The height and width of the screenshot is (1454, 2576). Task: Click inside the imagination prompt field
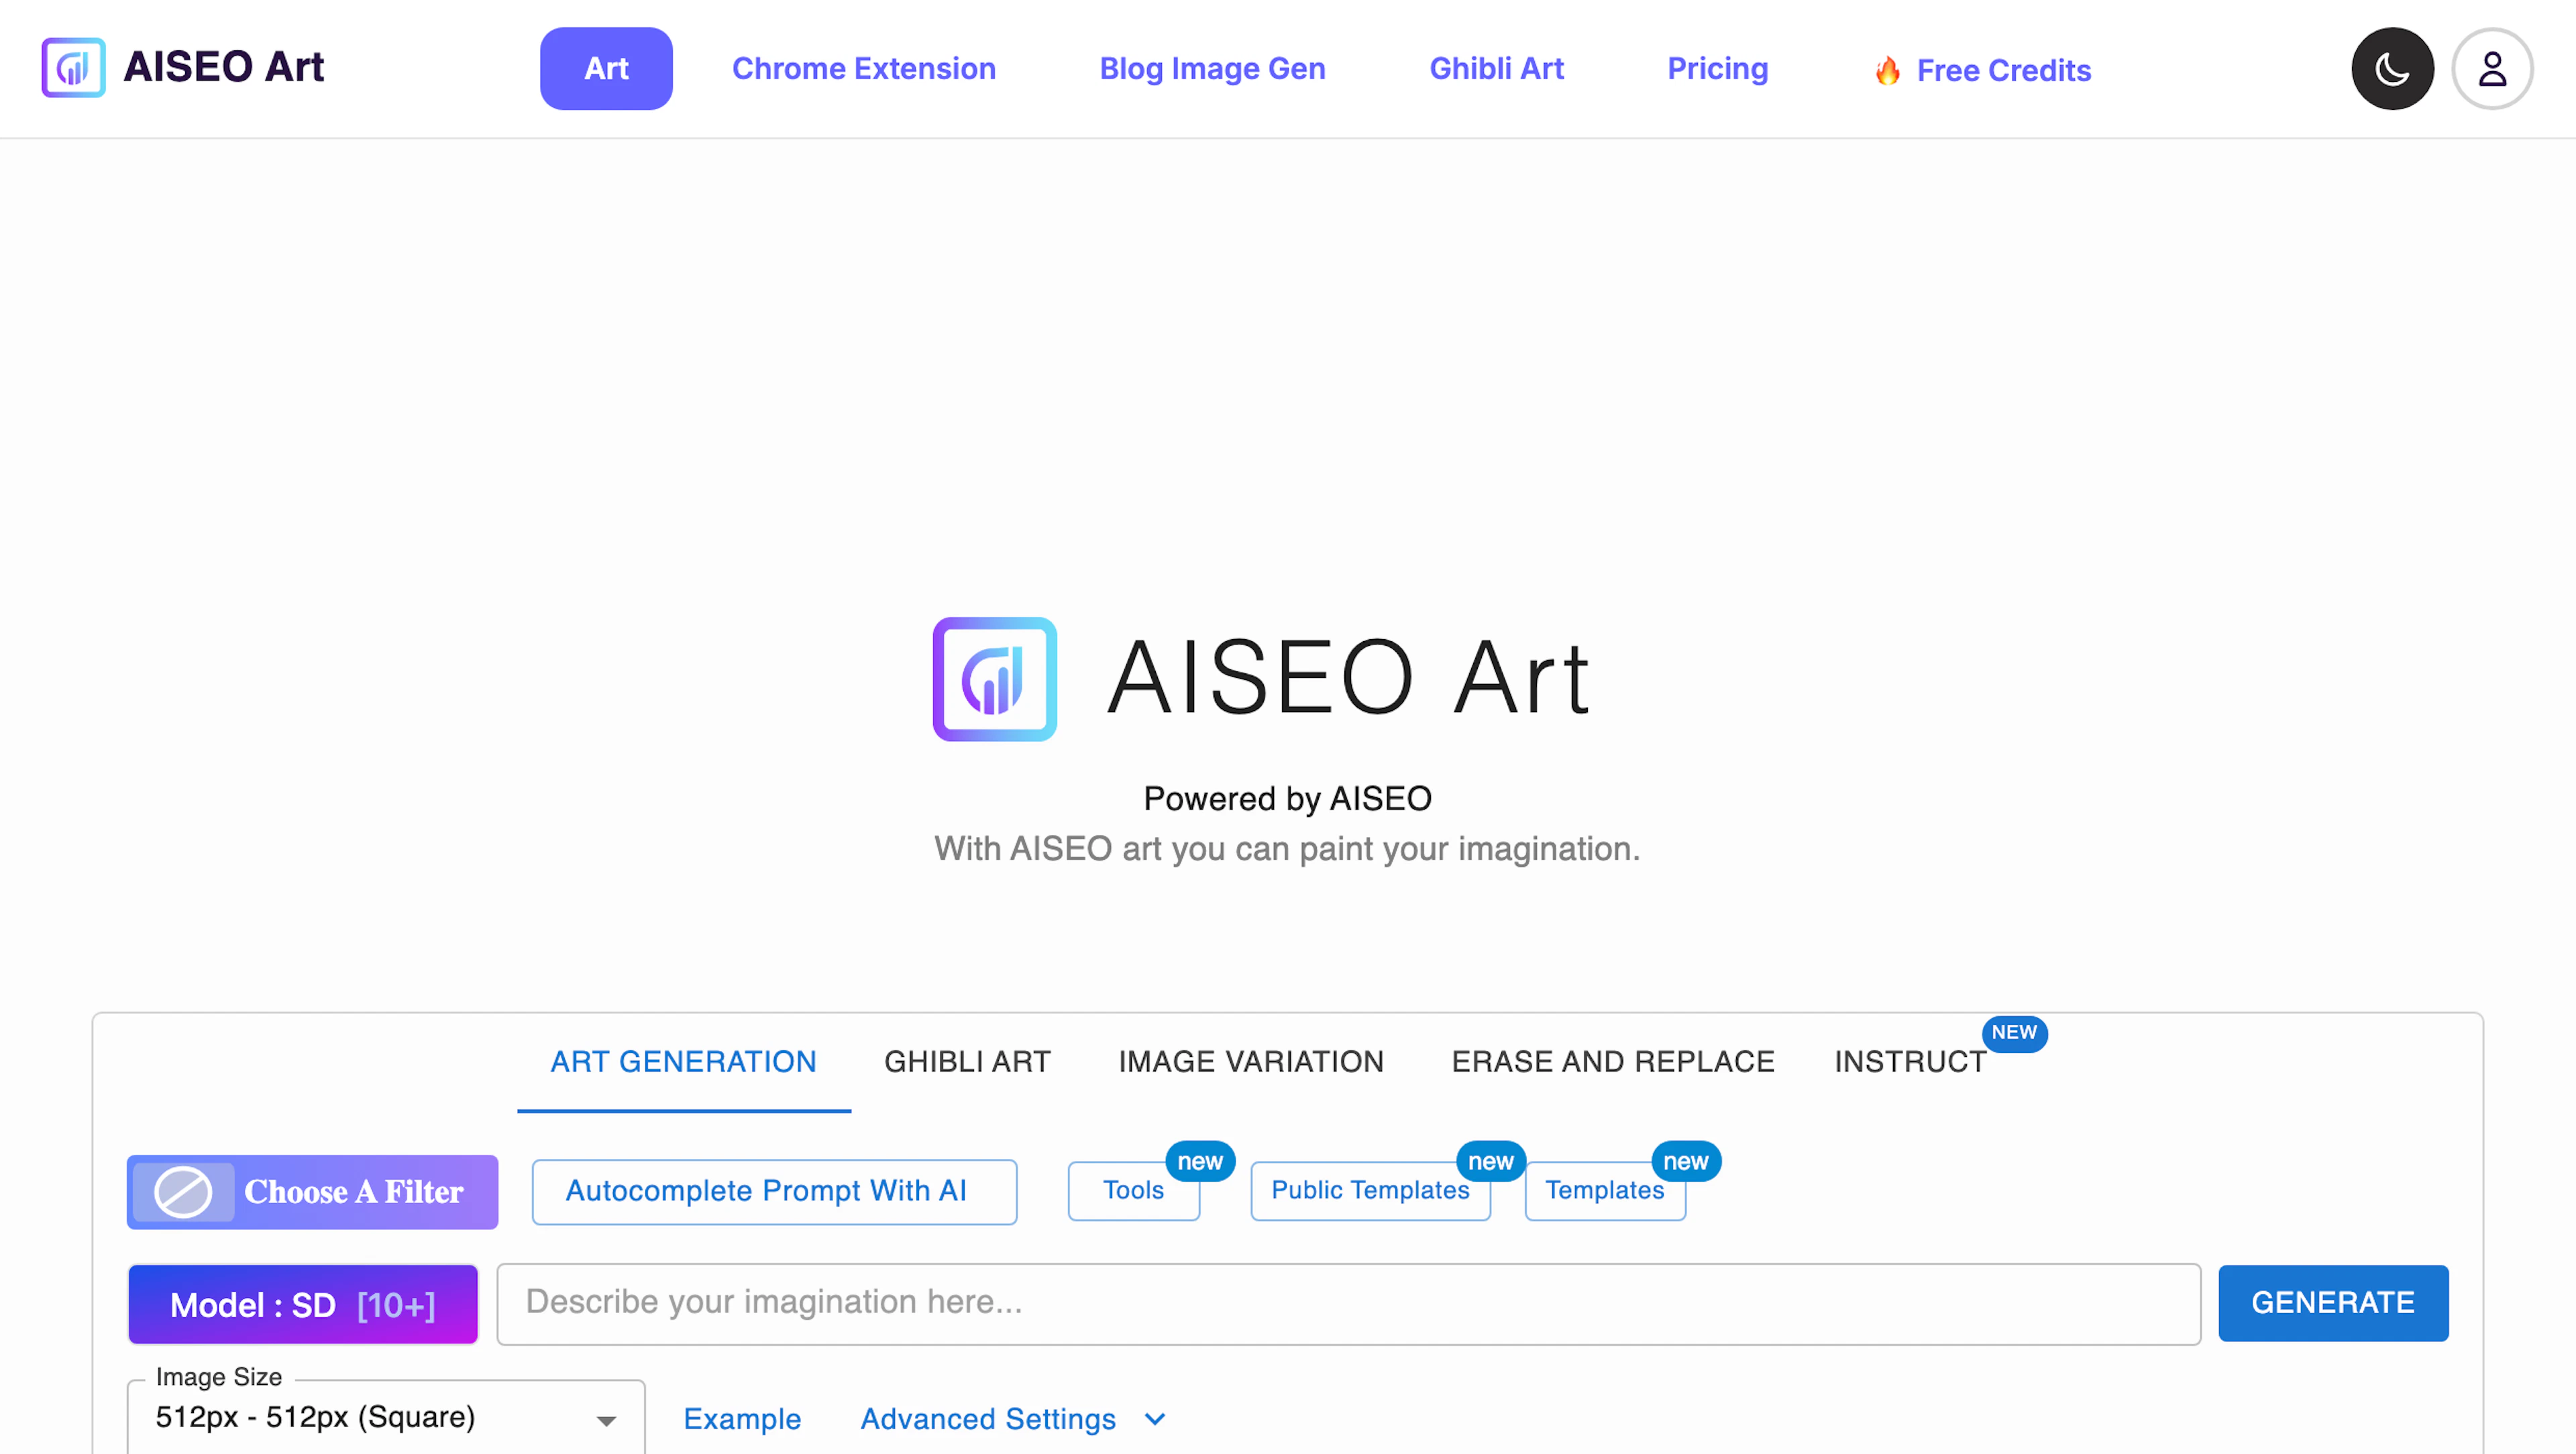point(1300,1303)
